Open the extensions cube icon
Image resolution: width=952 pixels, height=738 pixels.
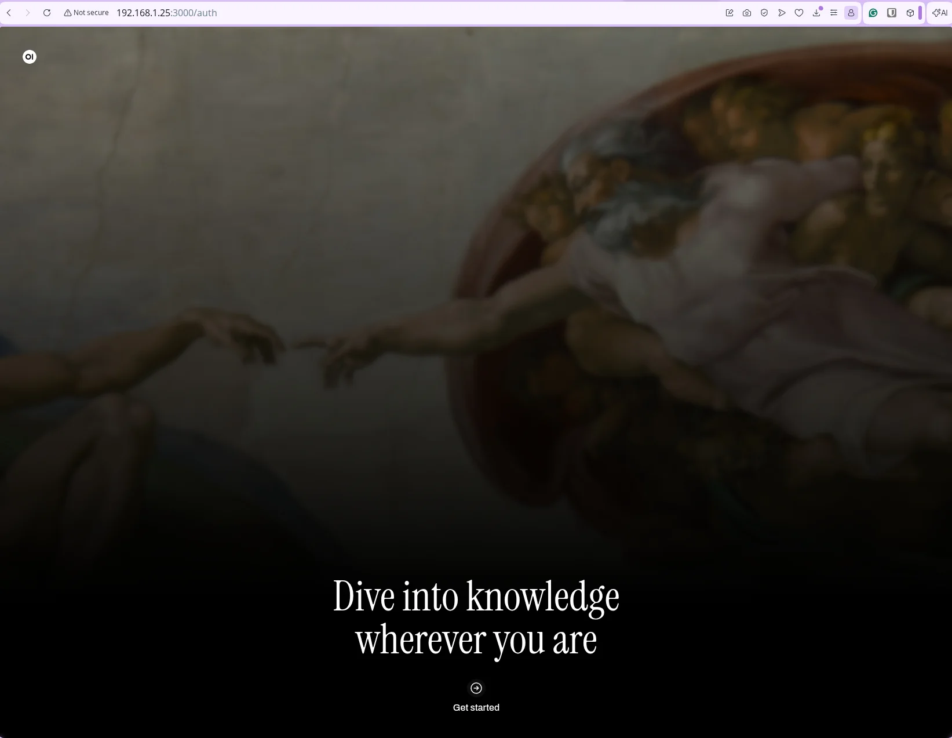tap(910, 13)
